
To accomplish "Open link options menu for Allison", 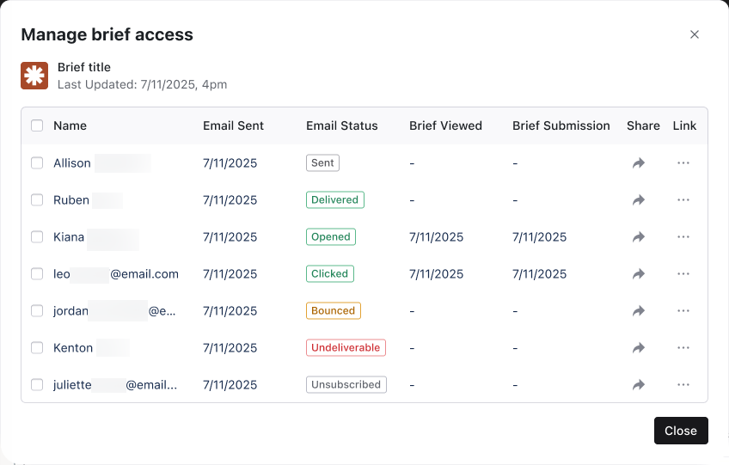I will (x=683, y=162).
